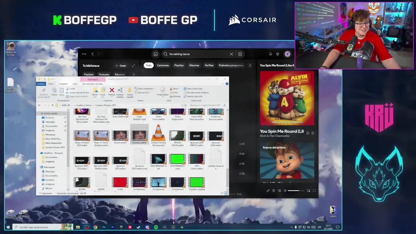Open the Copiar a dropdown
Screen dimensions: 416x234
tap(103, 92)
